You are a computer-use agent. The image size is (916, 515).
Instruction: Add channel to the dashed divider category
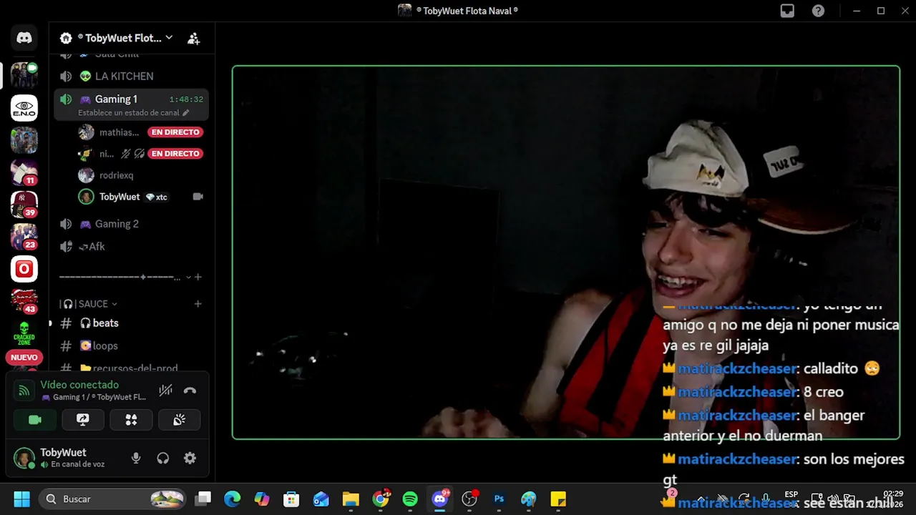pyautogui.click(x=198, y=277)
